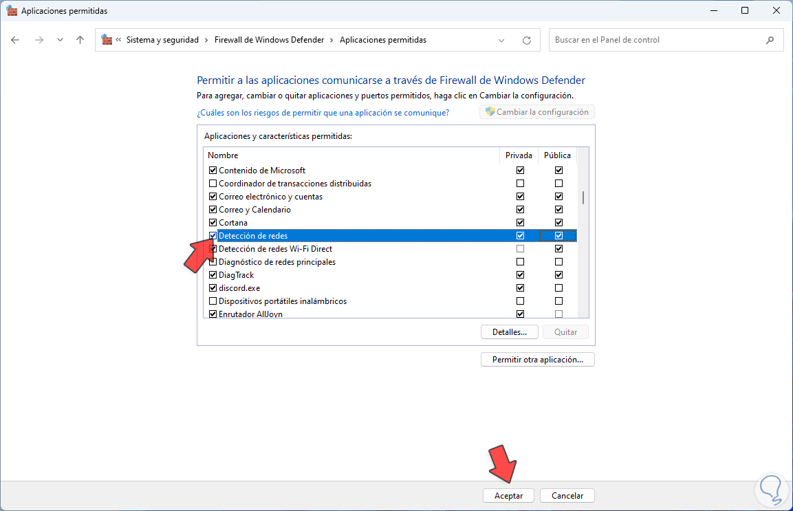Open recent locations dropdown chevron
Image resolution: width=793 pixels, height=511 pixels.
pos(61,40)
